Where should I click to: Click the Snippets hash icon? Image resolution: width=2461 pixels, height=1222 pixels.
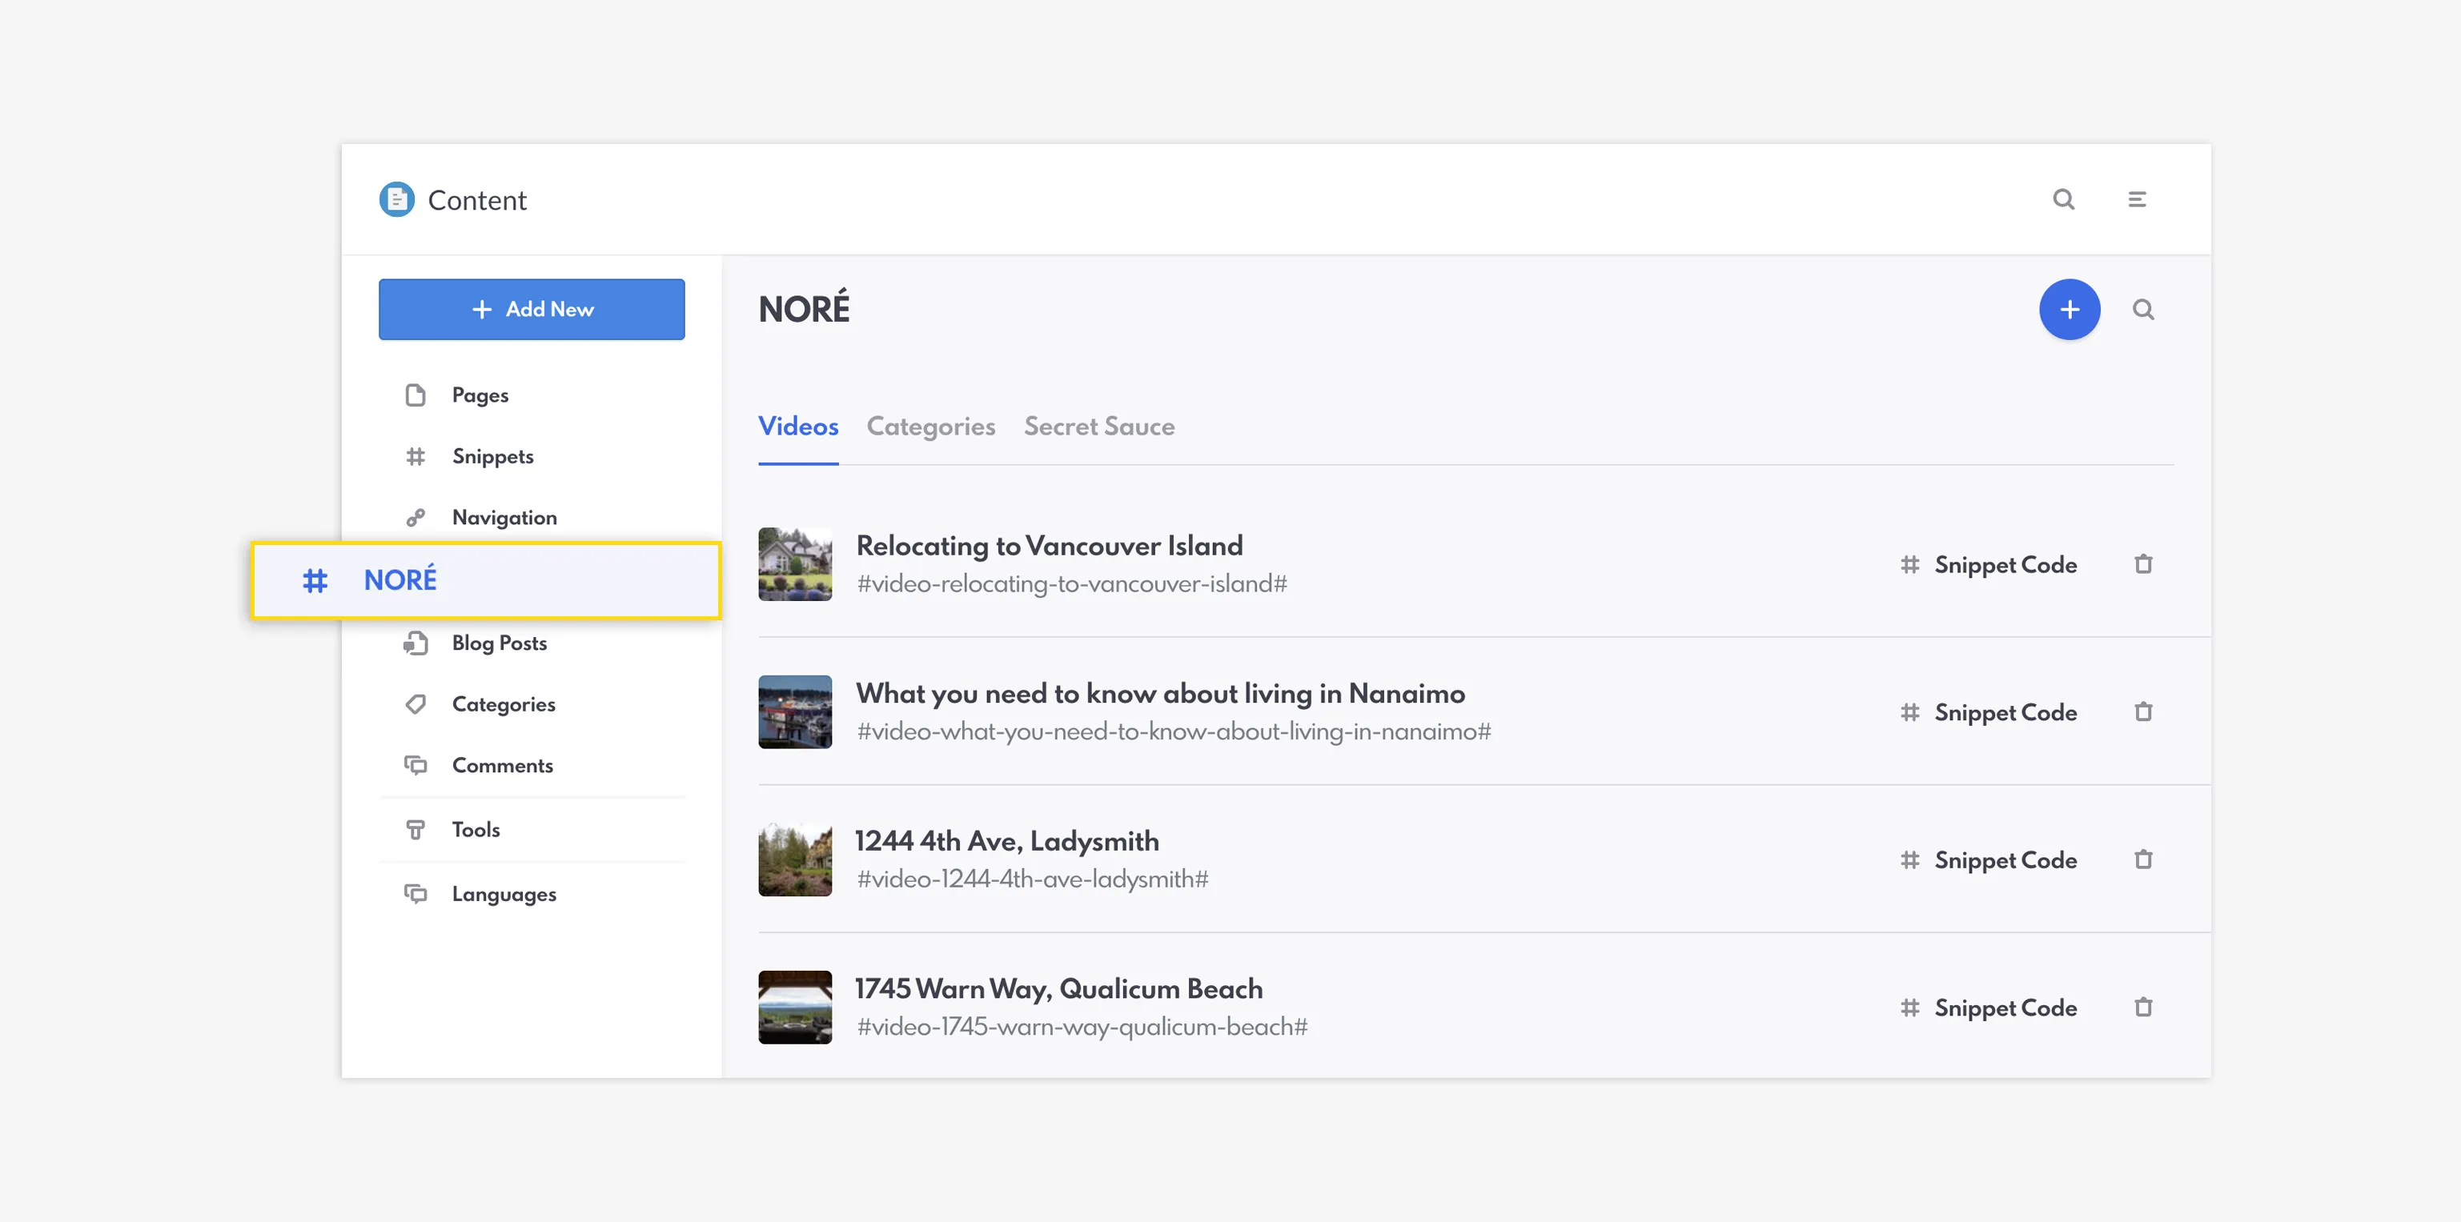[416, 456]
